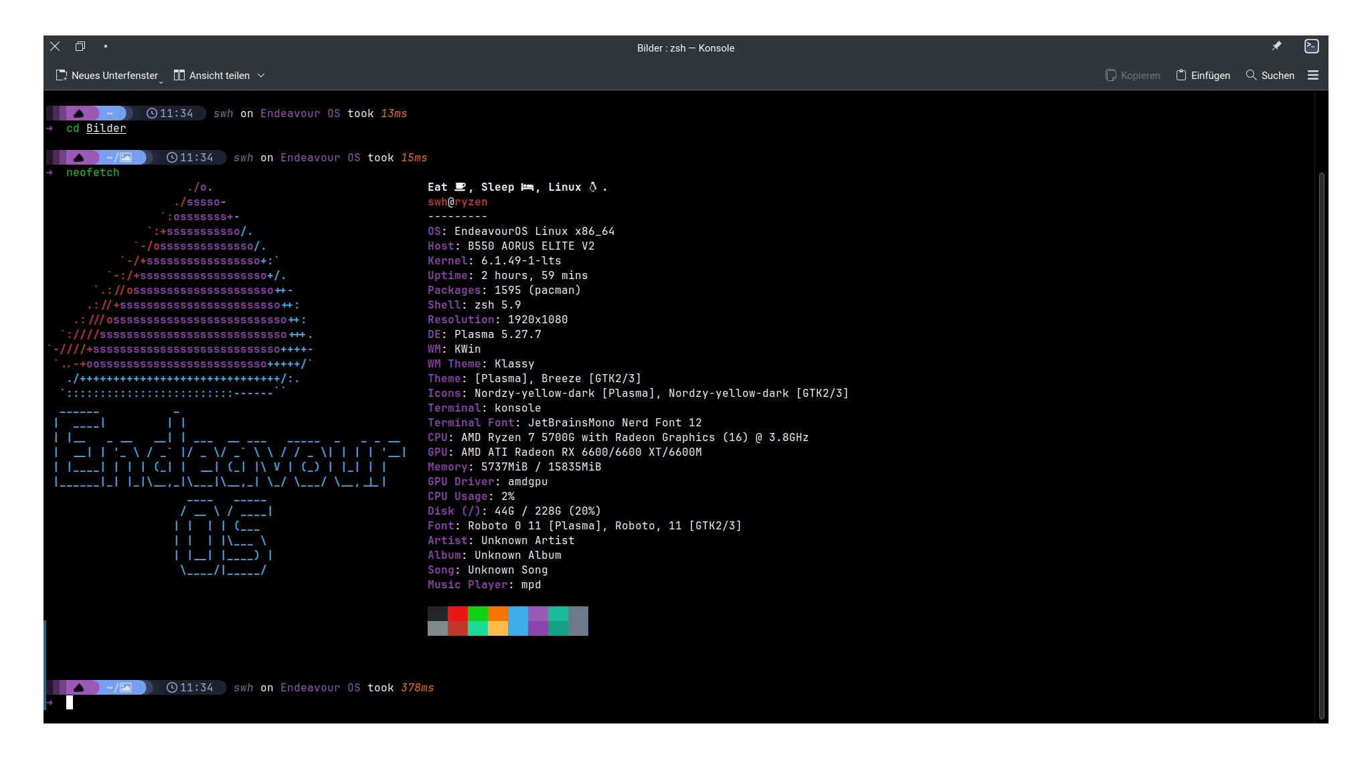
Task: Toggle the pin keep-above icon
Action: point(1276,46)
